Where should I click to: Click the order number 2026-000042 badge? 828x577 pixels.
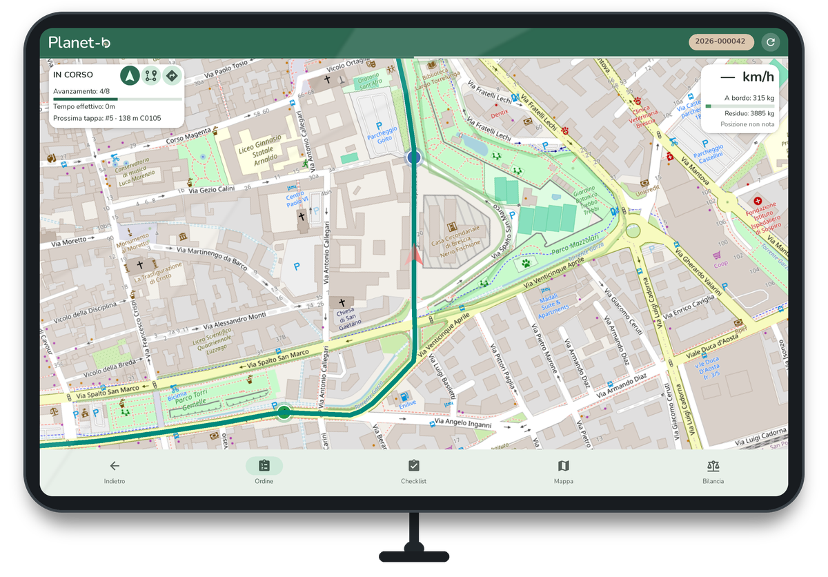[721, 41]
